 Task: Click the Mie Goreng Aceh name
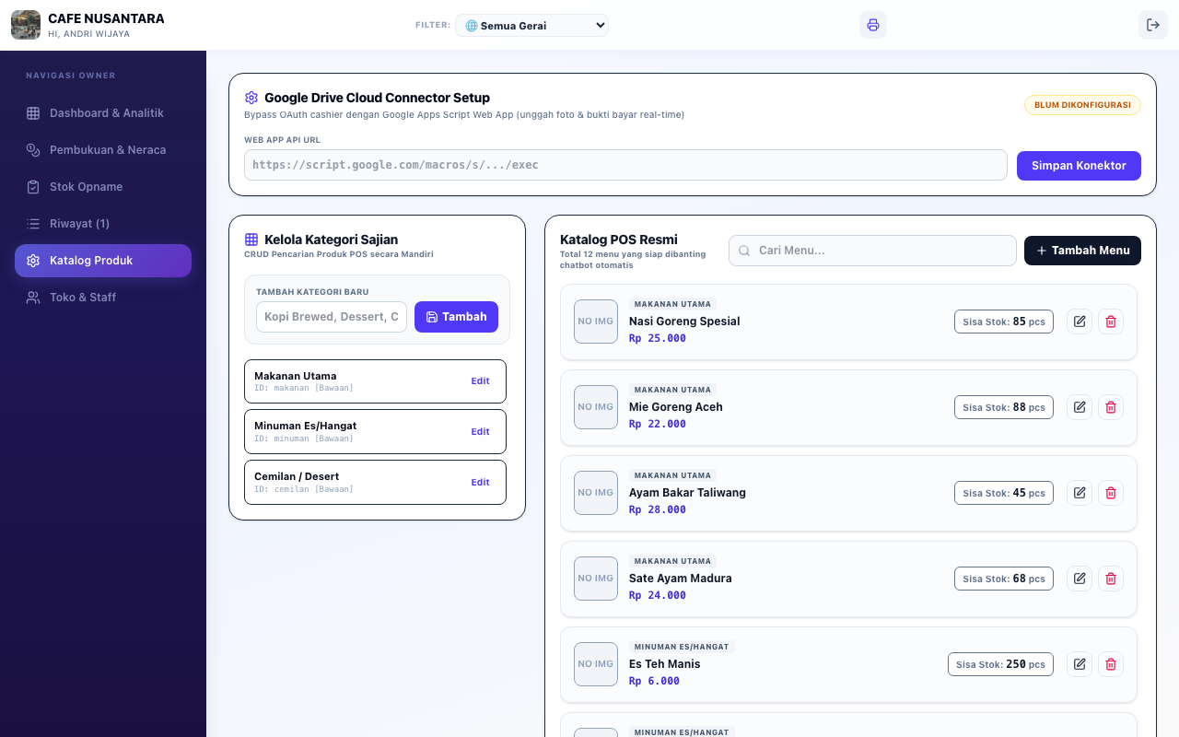coord(676,407)
